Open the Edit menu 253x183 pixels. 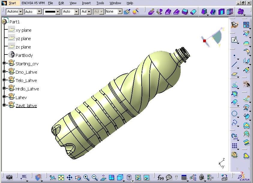(61, 3)
